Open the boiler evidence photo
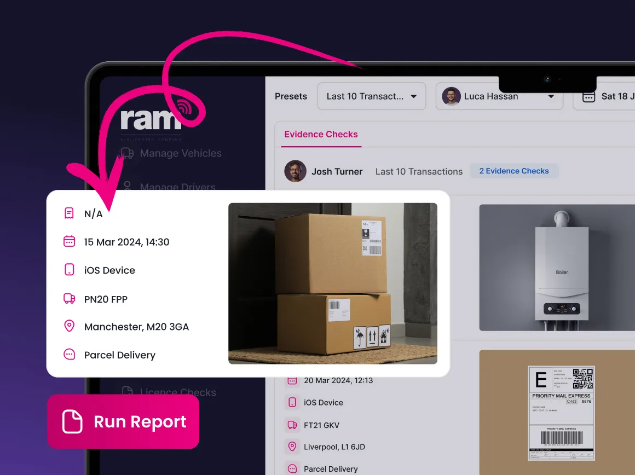635x475 pixels. [x=557, y=268]
